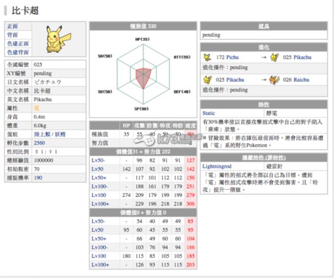Click the Lv50+ label in the 個體值0 table
Image resolution: width=334 pixels, height=278 pixels.
99,238
